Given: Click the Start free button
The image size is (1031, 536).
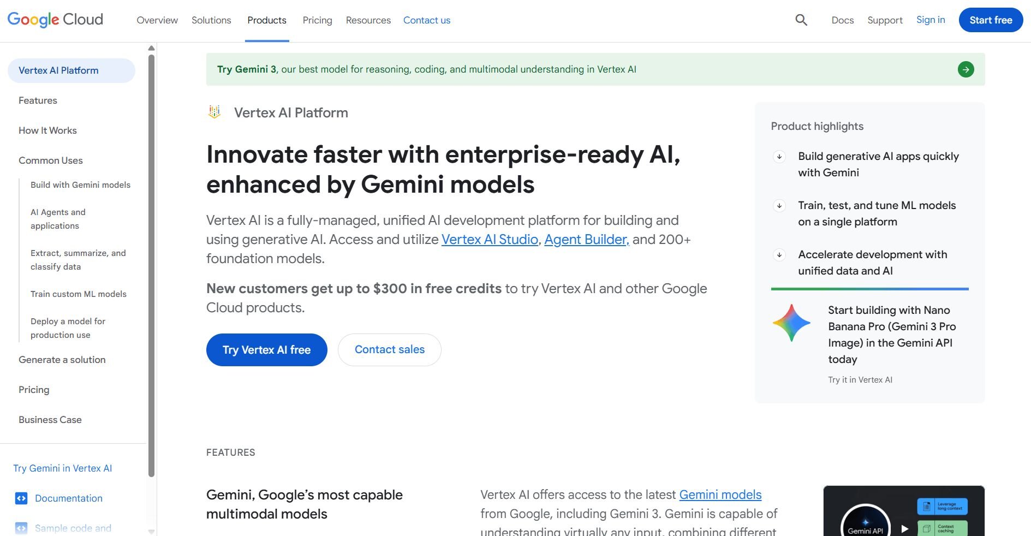Looking at the screenshot, I should pos(990,20).
